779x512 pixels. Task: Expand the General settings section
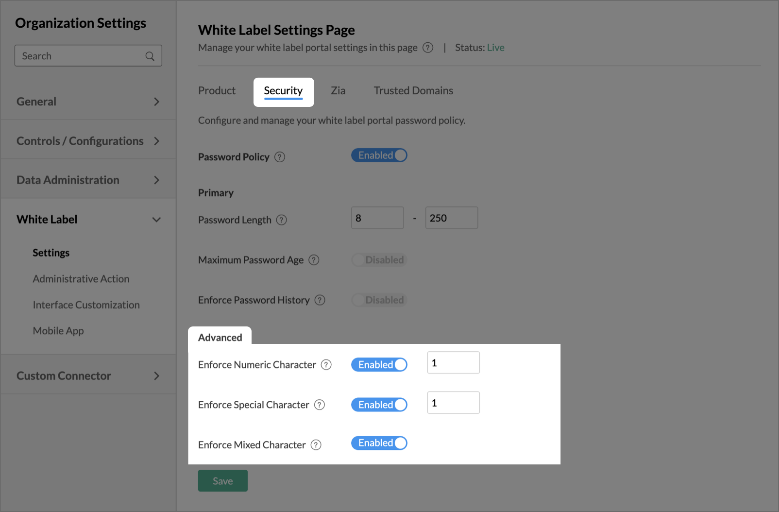pyautogui.click(x=88, y=102)
